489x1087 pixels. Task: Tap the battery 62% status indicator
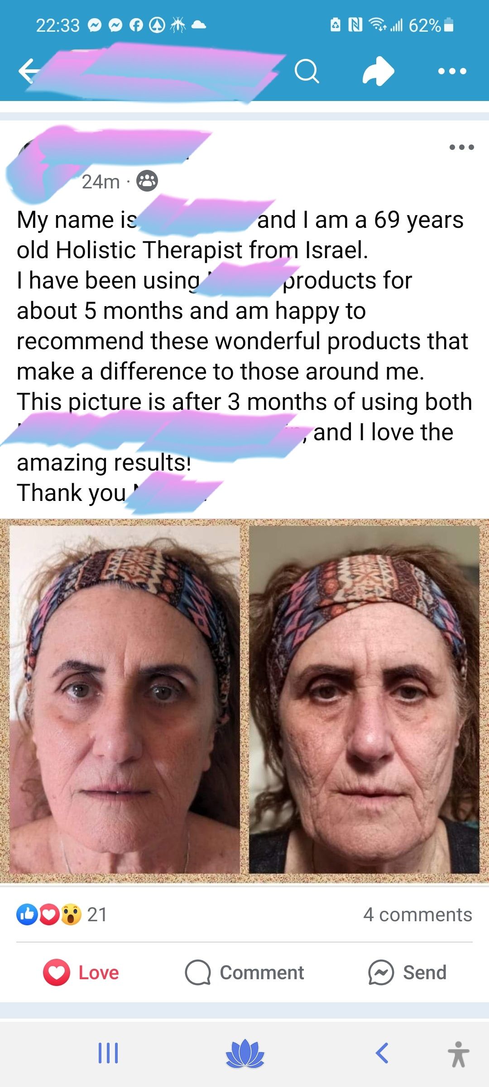tap(431, 25)
